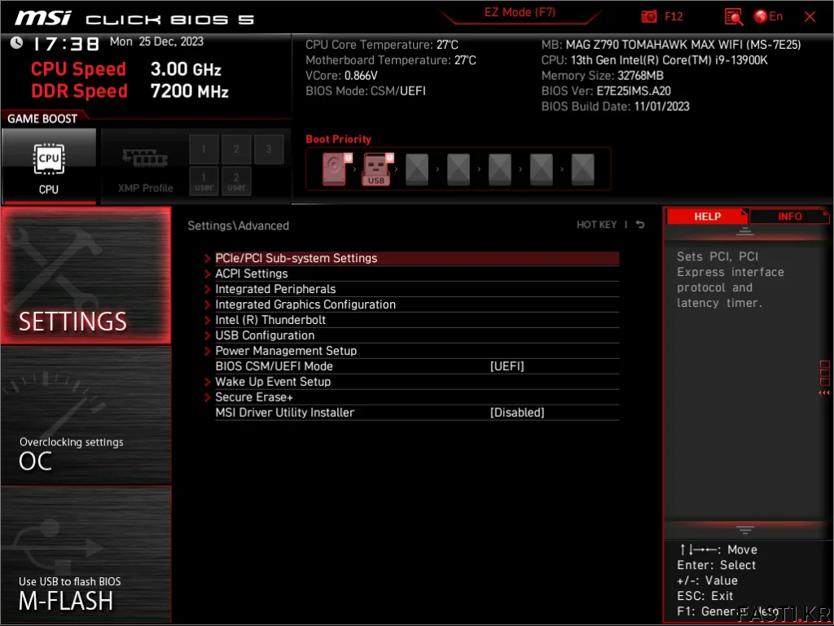Screen dimensions: 834x626
Task: Switch to the HELP tab
Action: click(707, 217)
